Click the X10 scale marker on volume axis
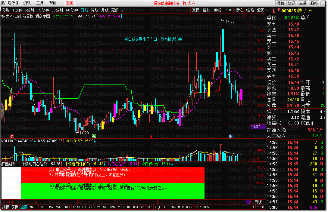This screenshot has width=328, height=212. click(255, 159)
